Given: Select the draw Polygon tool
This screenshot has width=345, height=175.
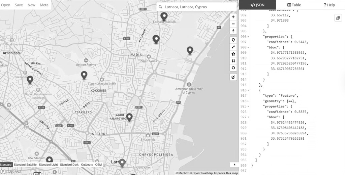Looking at the screenshot, I should click(233, 54).
